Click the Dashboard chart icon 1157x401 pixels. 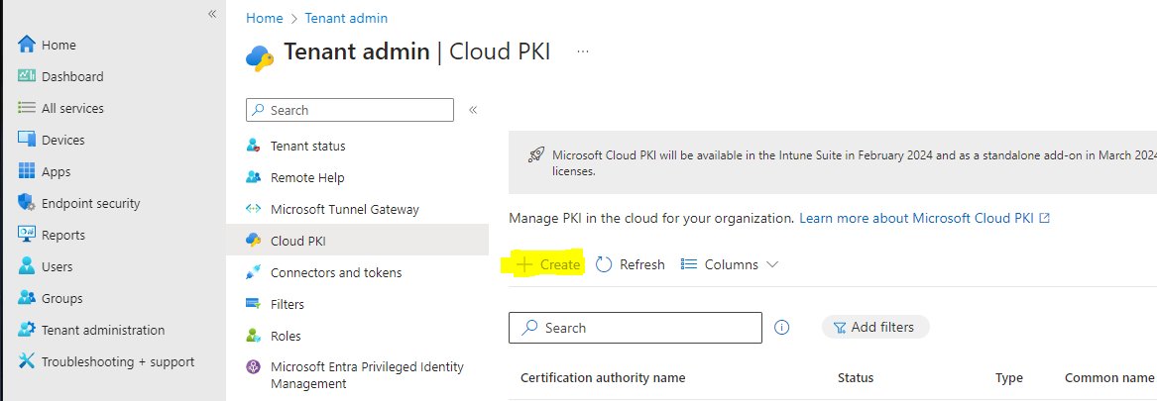(27, 76)
